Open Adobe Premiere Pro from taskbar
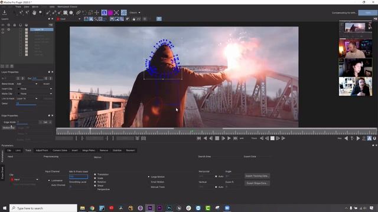This screenshot has width=378, height=212. point(159,208)
